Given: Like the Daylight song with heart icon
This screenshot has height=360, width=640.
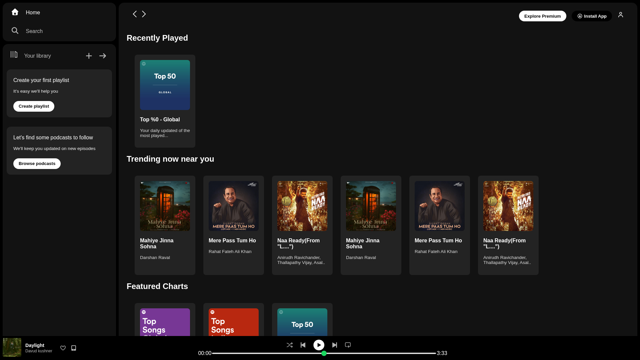Looking at the screenshot, I should click(x=63, y=348).
